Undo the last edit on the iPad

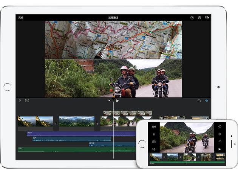[x=199, y=100]
